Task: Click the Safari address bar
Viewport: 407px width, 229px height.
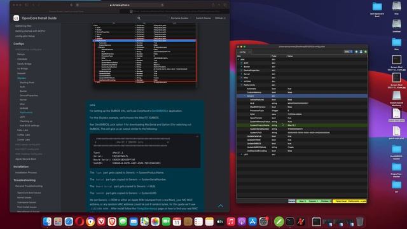Action: [120, 5]
